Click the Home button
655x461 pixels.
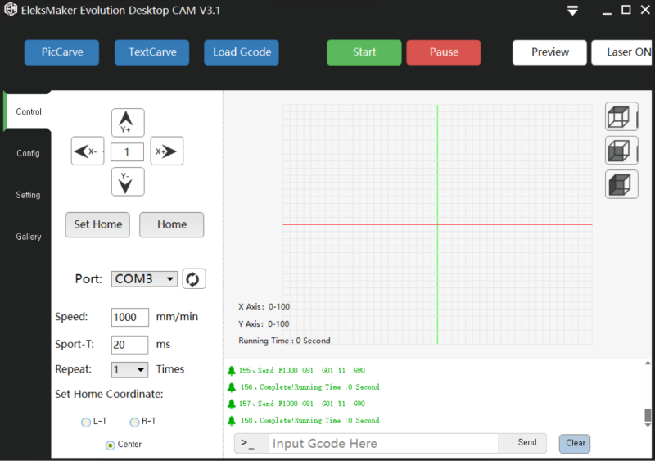coord(172,224)
